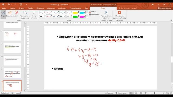This screenshot has width=173, height=97.
Task: Save presentation with floppy disk icon
Action: 4,5
